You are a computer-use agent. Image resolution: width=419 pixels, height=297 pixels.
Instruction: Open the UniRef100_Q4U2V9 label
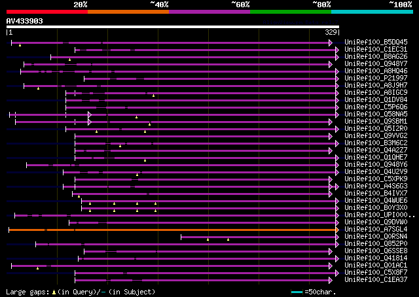[376, 172]
